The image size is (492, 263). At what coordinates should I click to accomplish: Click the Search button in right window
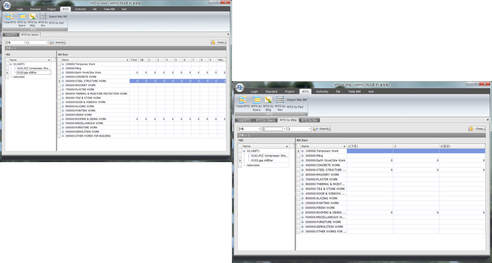322,129
